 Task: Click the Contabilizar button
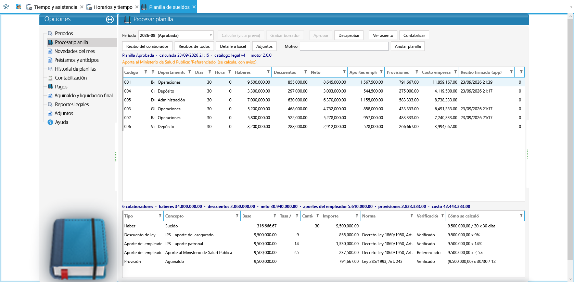414,36
